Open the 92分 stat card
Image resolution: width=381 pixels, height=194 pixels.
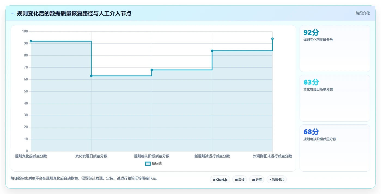(x=335, y=49)
